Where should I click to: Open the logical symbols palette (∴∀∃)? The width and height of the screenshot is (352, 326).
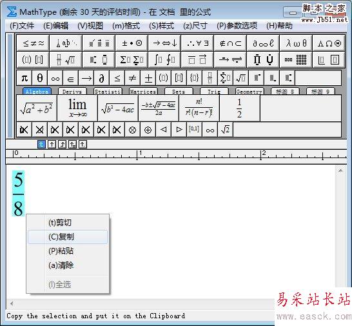197,43
